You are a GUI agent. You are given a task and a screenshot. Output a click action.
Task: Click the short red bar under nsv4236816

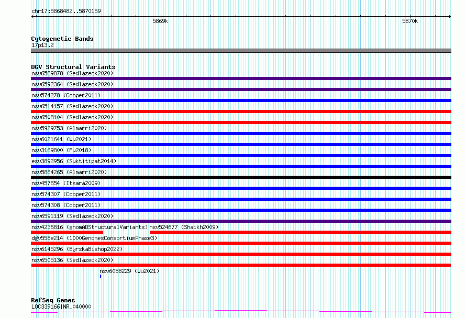(x=67, y=232)
